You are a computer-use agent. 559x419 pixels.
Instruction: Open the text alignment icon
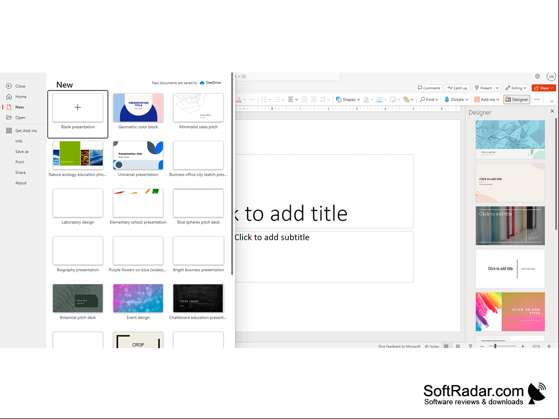click(291, 99)
